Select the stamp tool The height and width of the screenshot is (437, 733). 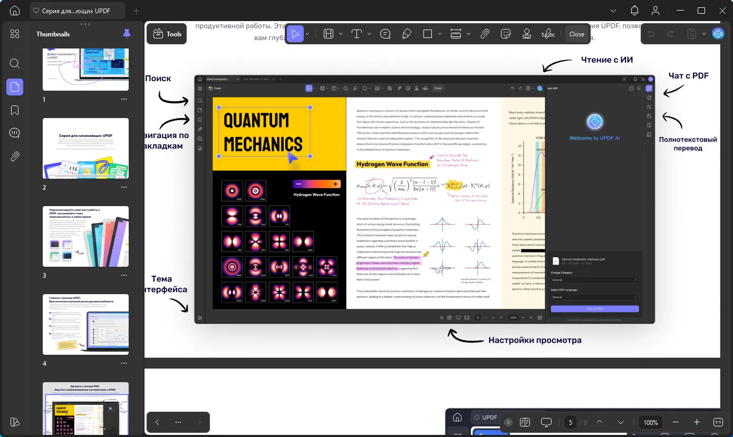[526, 34]
